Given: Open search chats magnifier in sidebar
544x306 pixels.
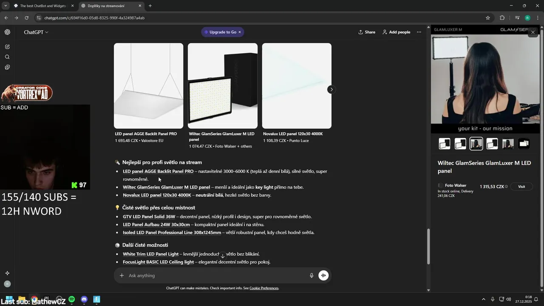Looking at the screenshot, I should pos(7,57).
